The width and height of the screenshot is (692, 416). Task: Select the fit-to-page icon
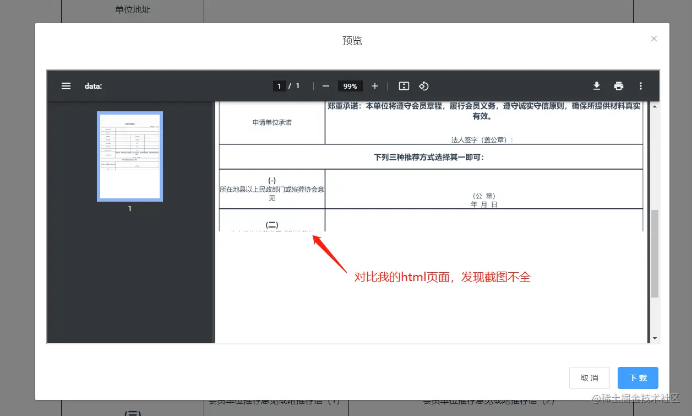404,86
